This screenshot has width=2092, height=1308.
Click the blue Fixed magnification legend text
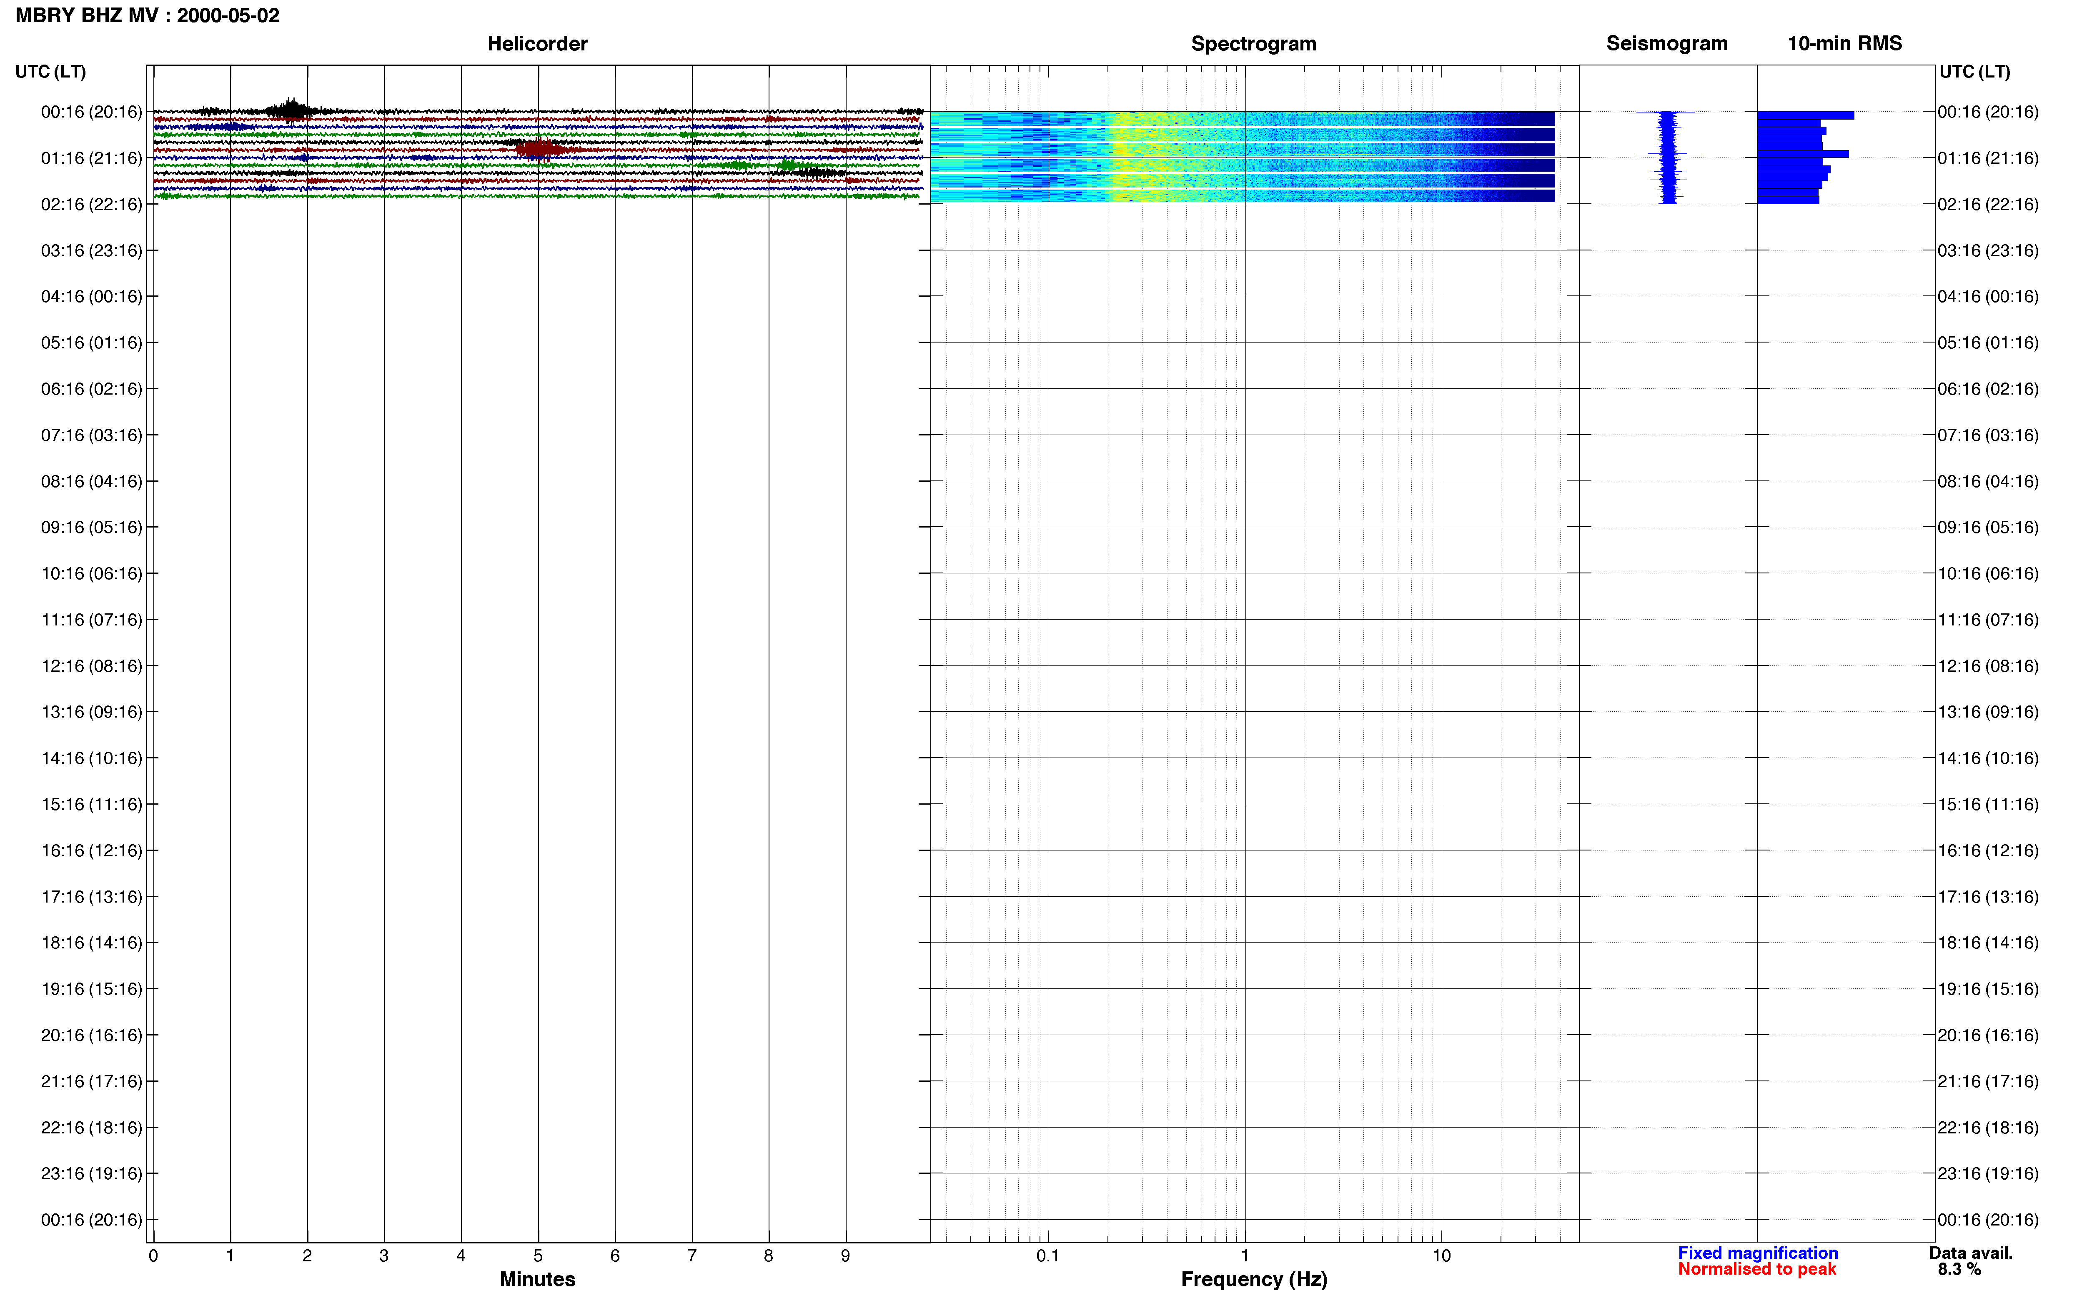coord(1757,1253)
